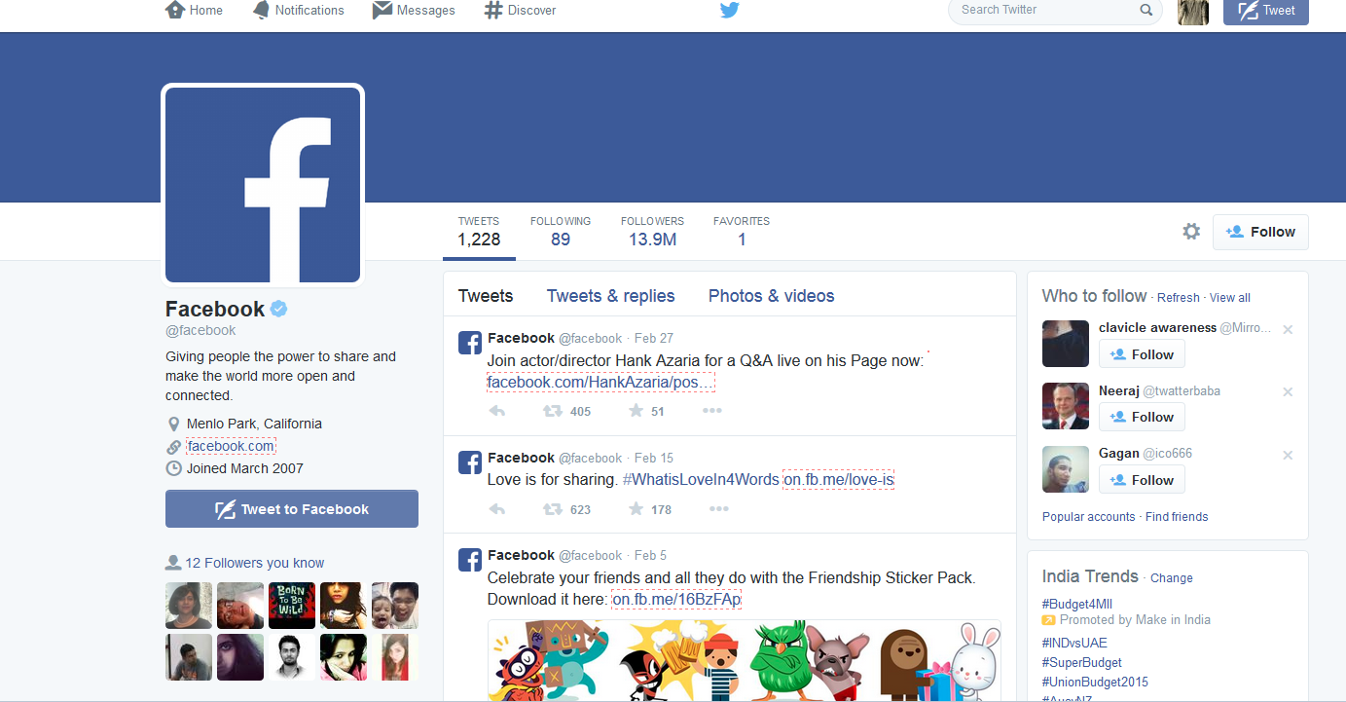Open Notifications in the top bar

[298, 11]
